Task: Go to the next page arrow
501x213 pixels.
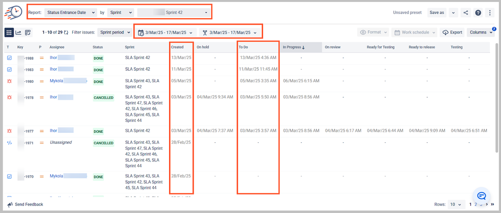Action: point(486,204)
